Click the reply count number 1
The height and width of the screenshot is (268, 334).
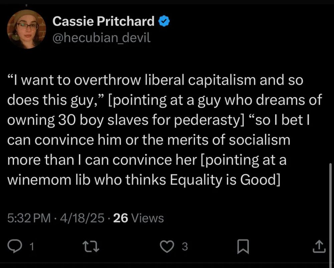point(32,247)
